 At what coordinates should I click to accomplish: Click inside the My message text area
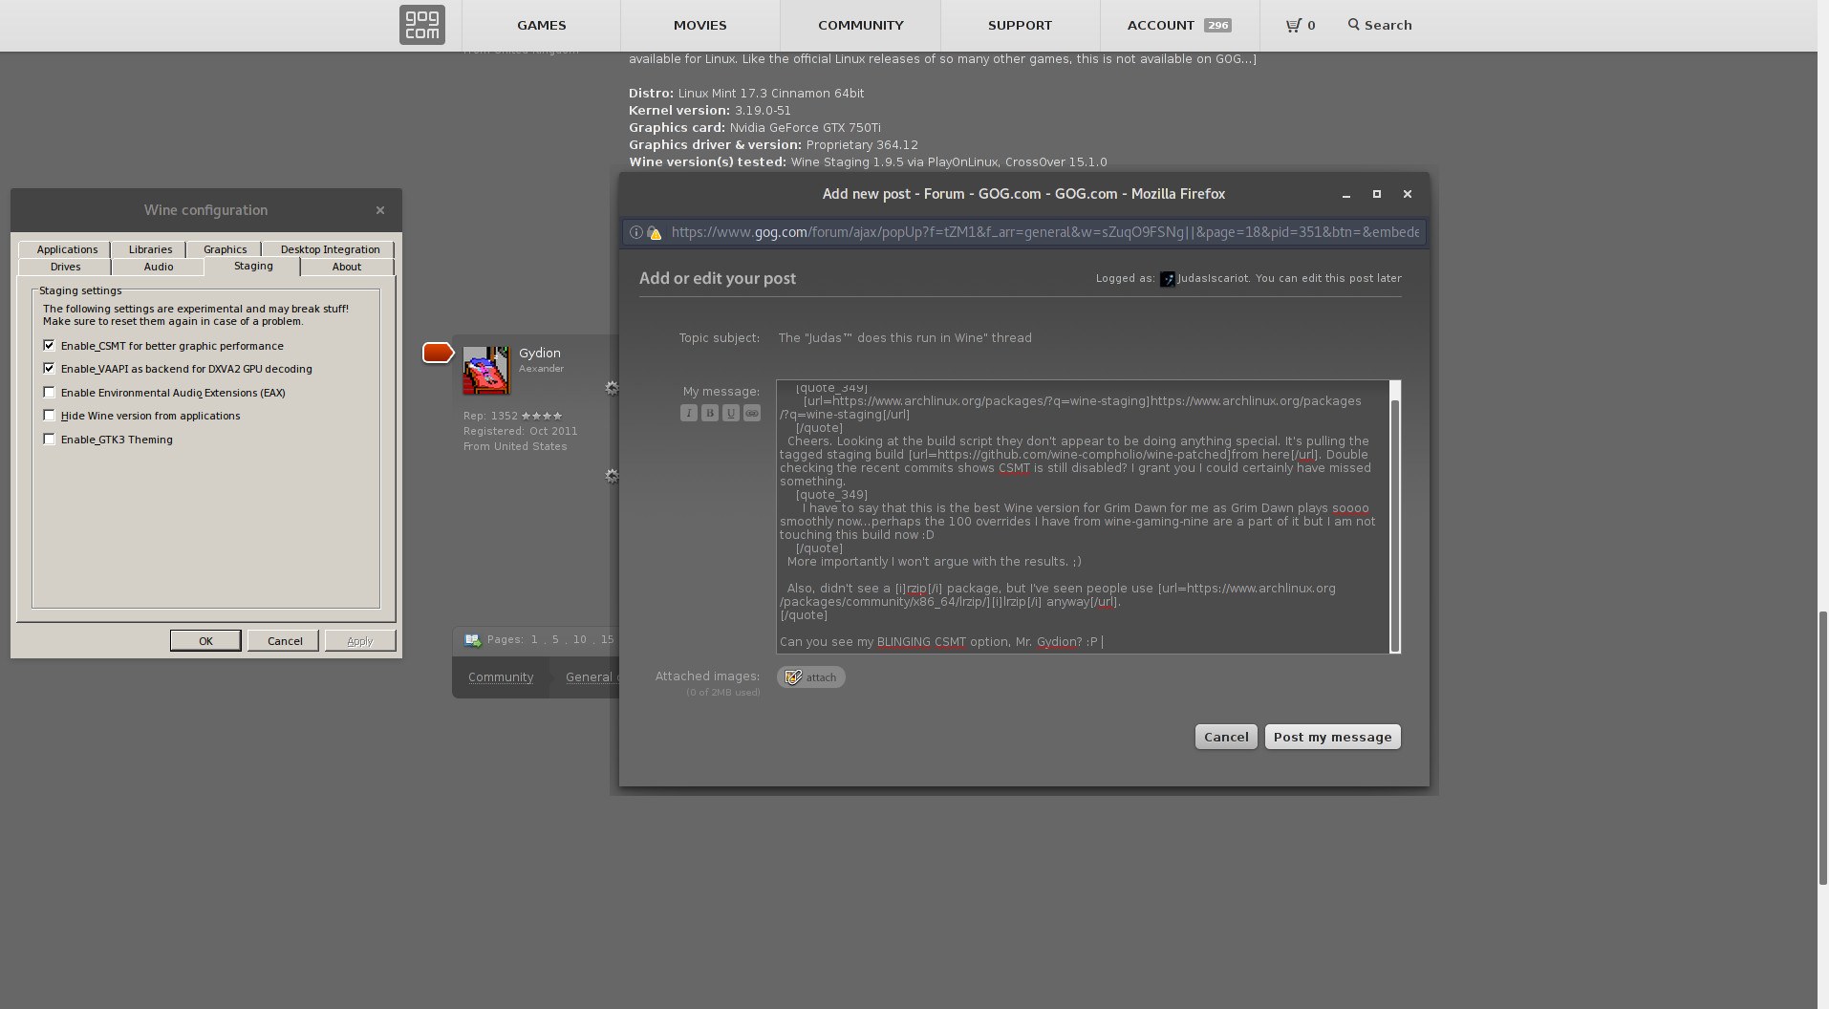(1083, 517)
